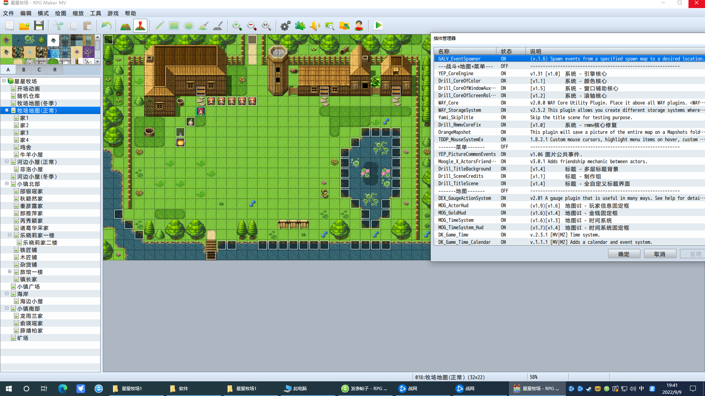The width and height of the screenshot is (705, 396).
Task: Switch to Event editing mode icon
Action: pos(140,26)
